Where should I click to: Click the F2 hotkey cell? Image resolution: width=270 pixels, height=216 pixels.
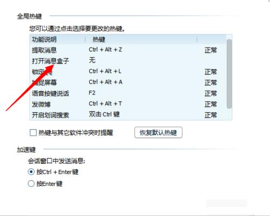click(x=92, y=93)
